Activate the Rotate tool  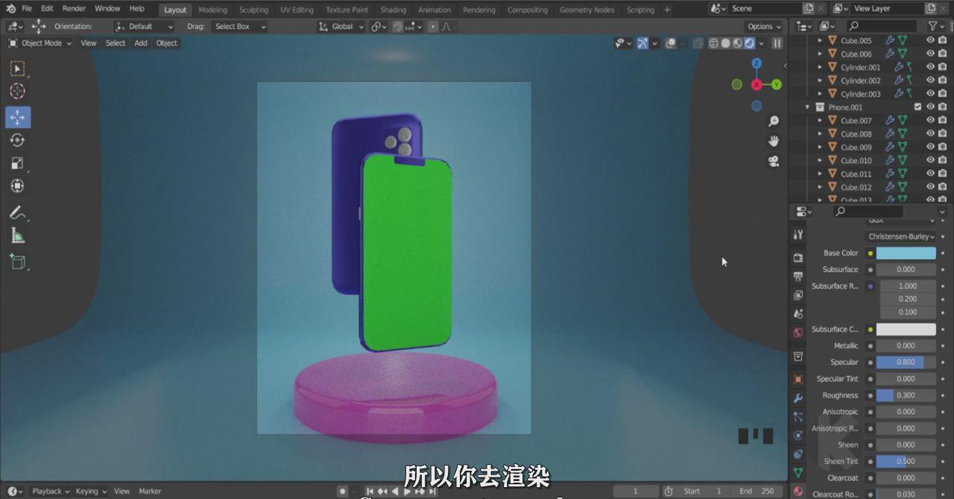tap(17, 141)
